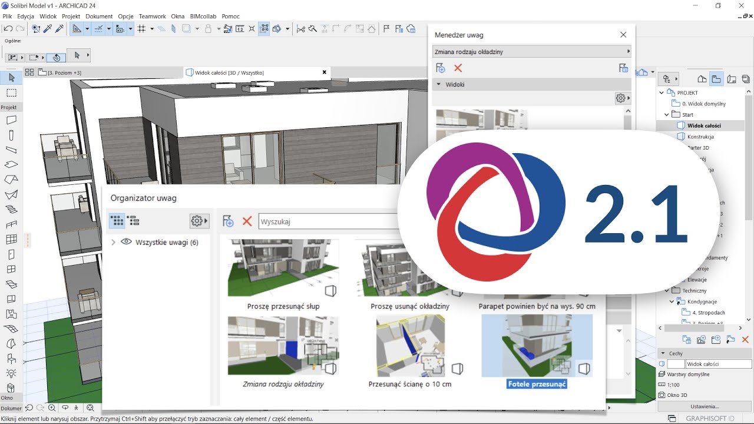Image resolution: width=754 pixels, height=424 pixels.
Task: Open the Teamwork menu
Action: 152,16
